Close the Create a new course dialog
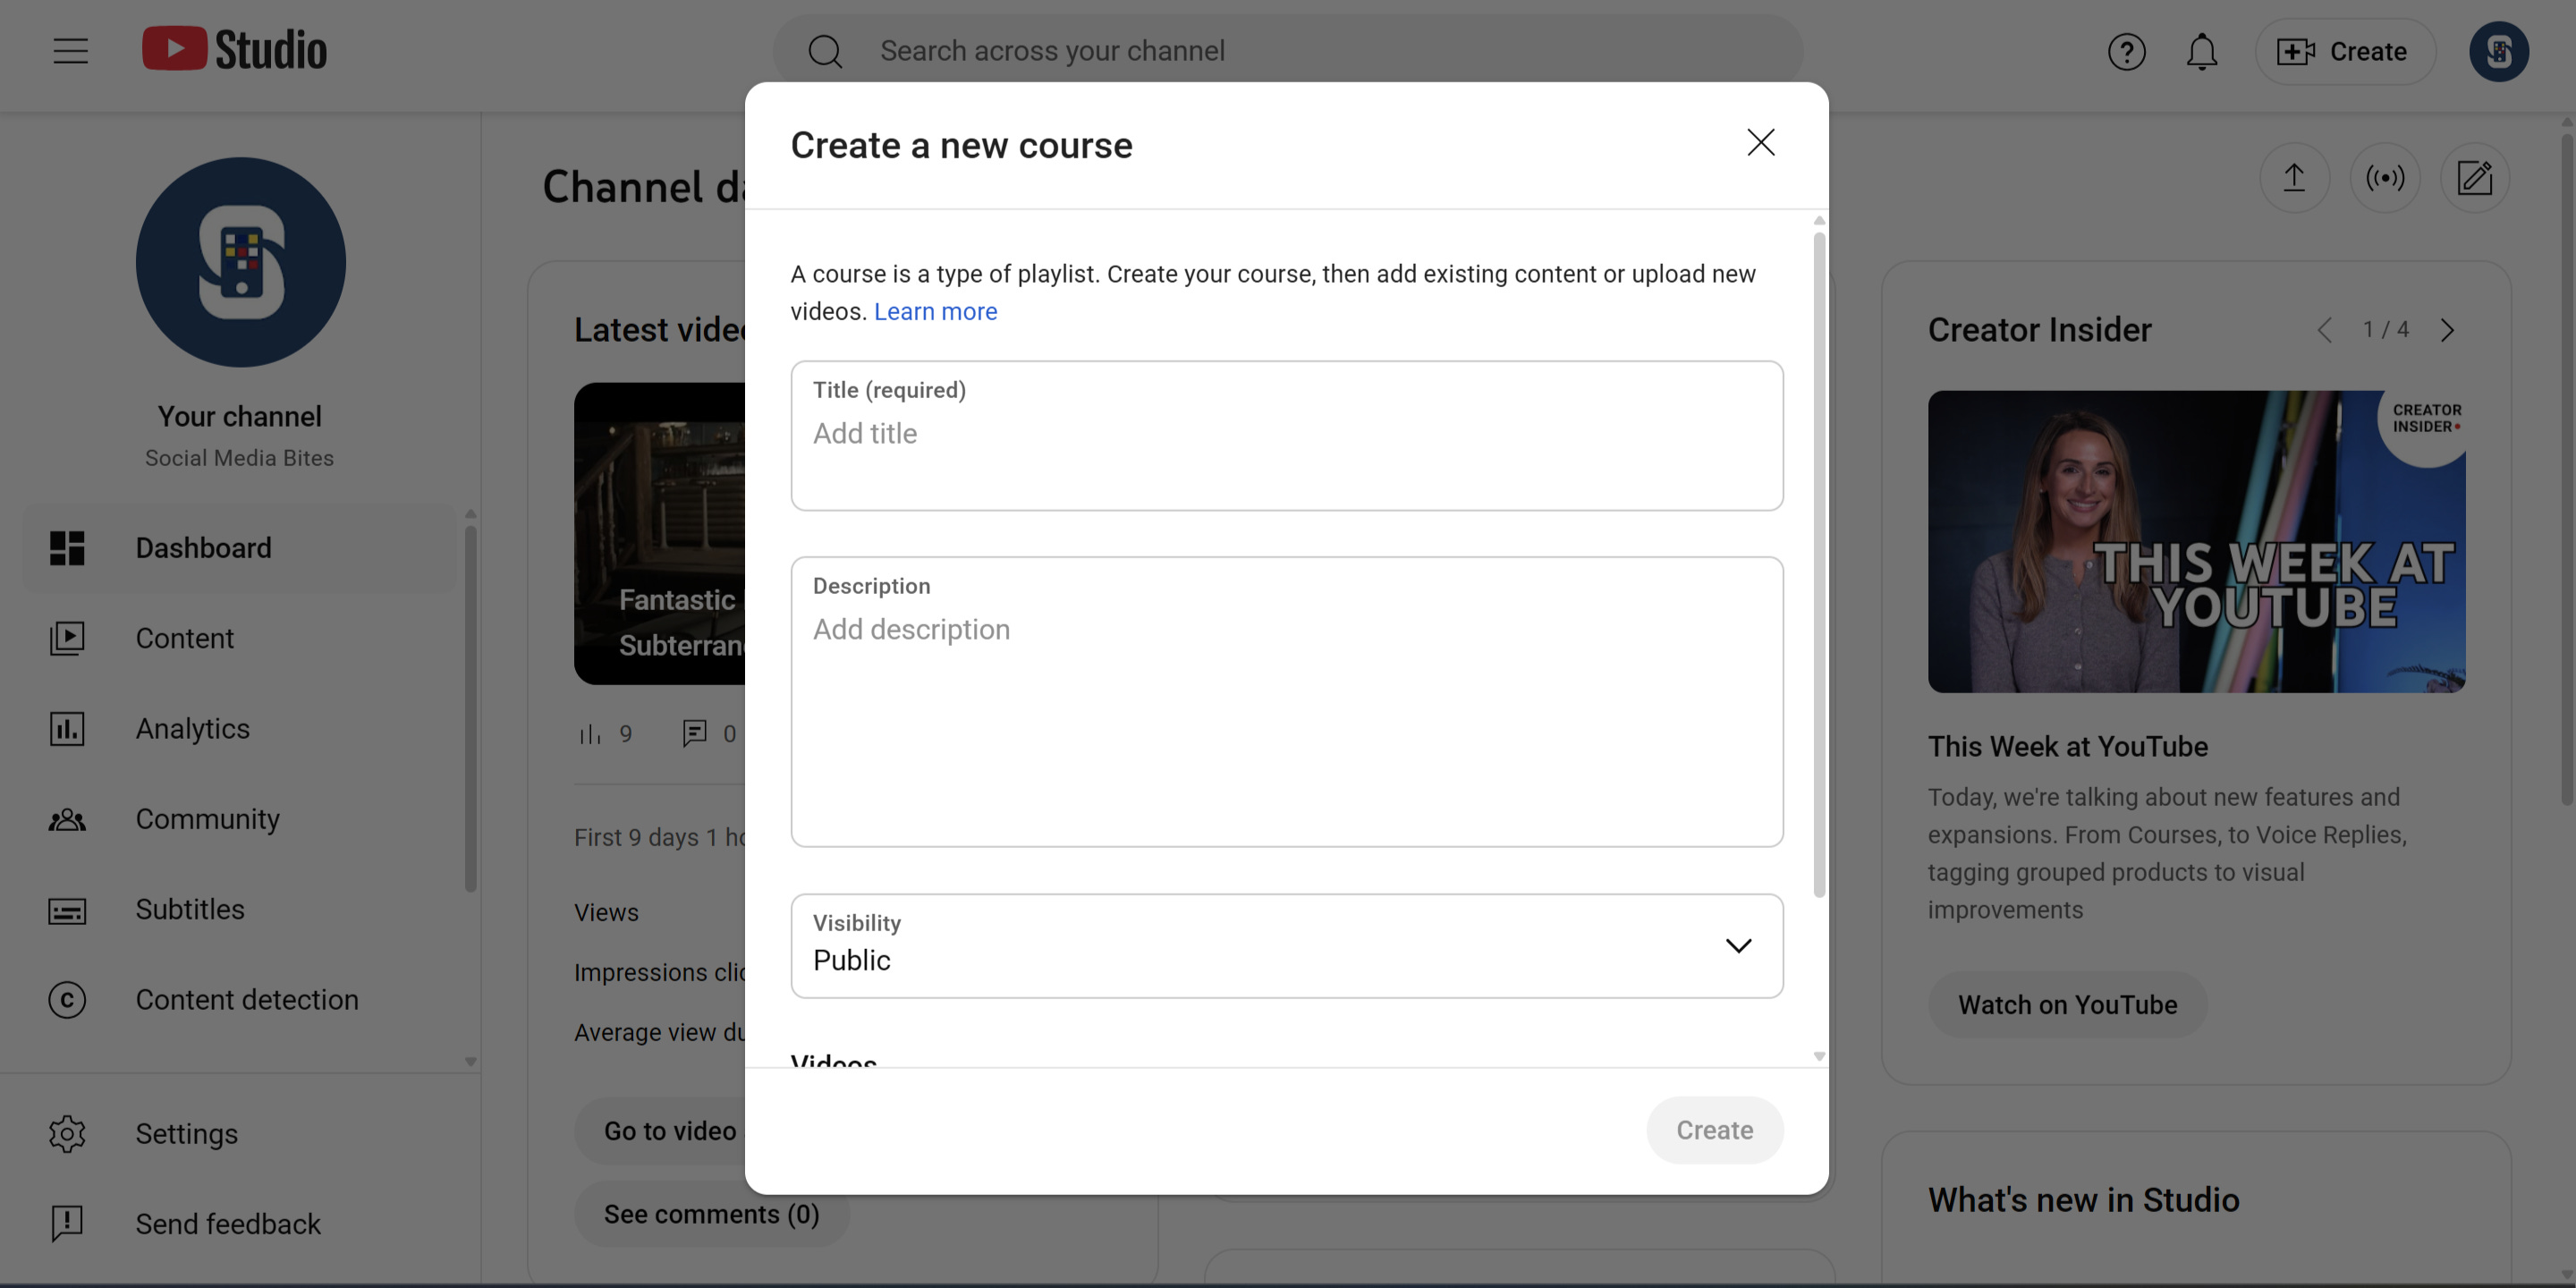 point(1760,142)
